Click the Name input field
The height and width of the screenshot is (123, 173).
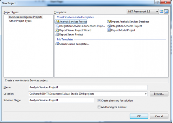(x=88, y=87)
